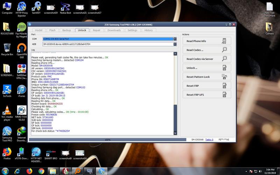The image size is (280, 175).
Task: Open the Computer desktop icon
Action: 7,8
